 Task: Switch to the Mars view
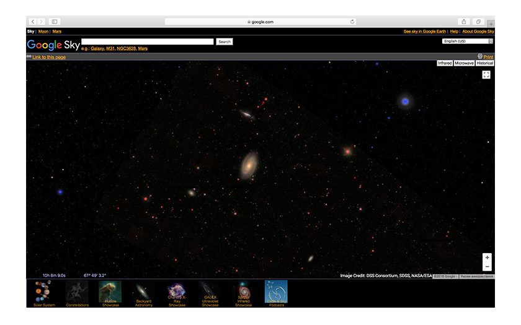[x=57, y=31]
